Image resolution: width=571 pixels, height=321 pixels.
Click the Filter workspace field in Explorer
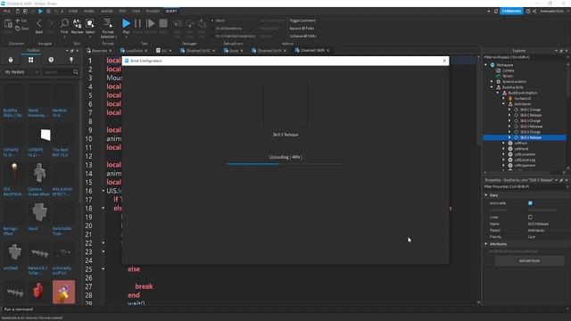[525, 57]
